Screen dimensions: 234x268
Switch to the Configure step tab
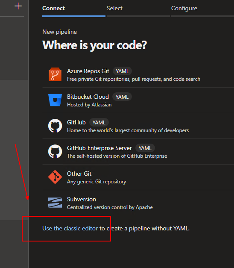point(184,8)
